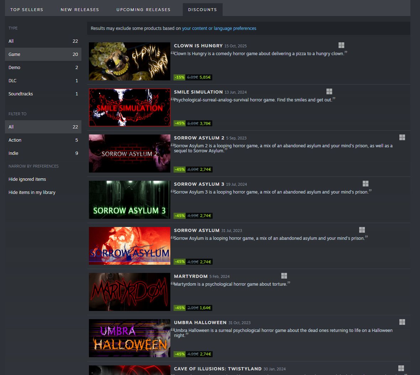This screenshot has width=420, height=375.
Task: Click the Clown Is Hungry title
Action: (198, 46)
